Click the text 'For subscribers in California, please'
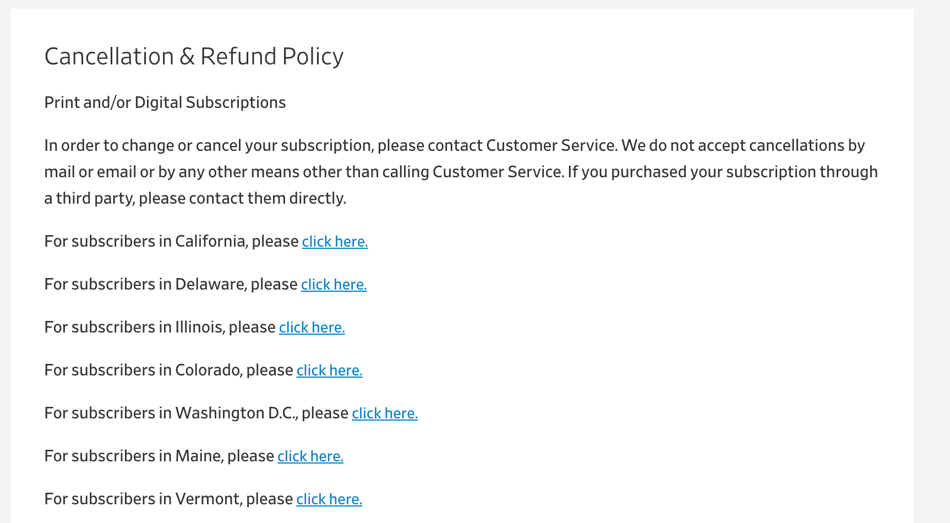Viewport: 950px width, 523px height. (x=172, y=242)
